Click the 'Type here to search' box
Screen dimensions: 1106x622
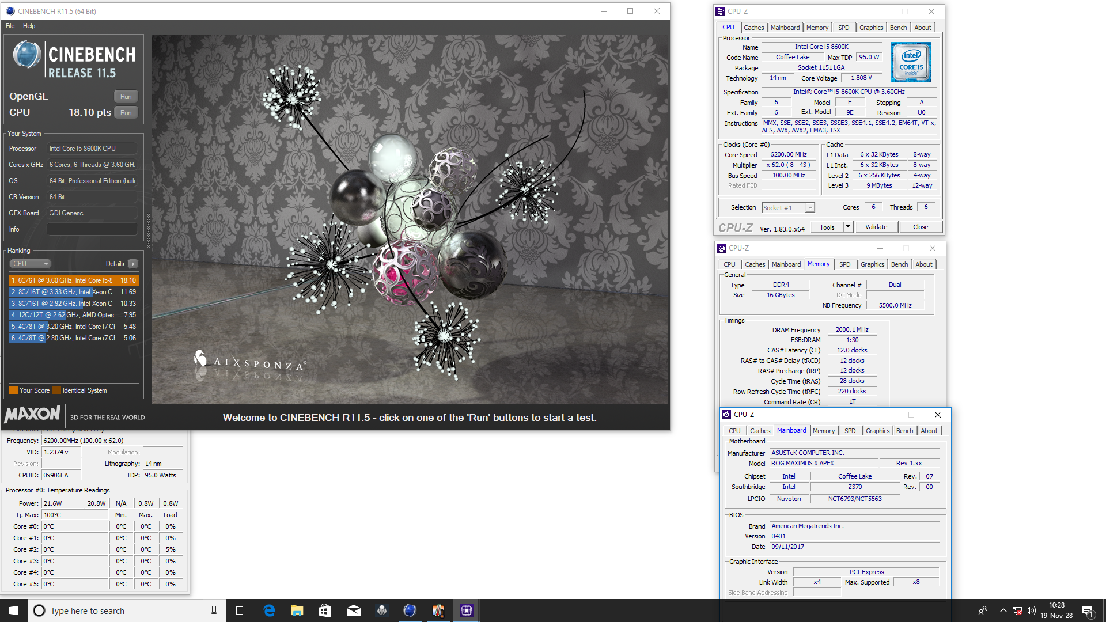click(x=127, y=610)
